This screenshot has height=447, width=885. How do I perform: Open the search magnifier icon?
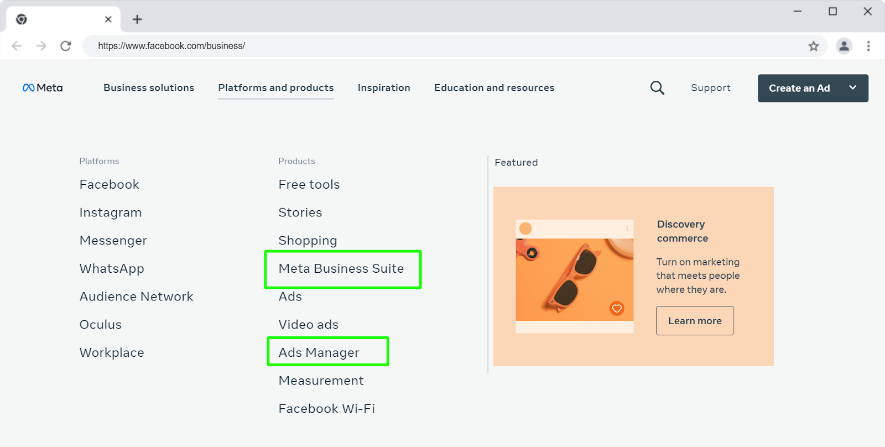(657, 88)
